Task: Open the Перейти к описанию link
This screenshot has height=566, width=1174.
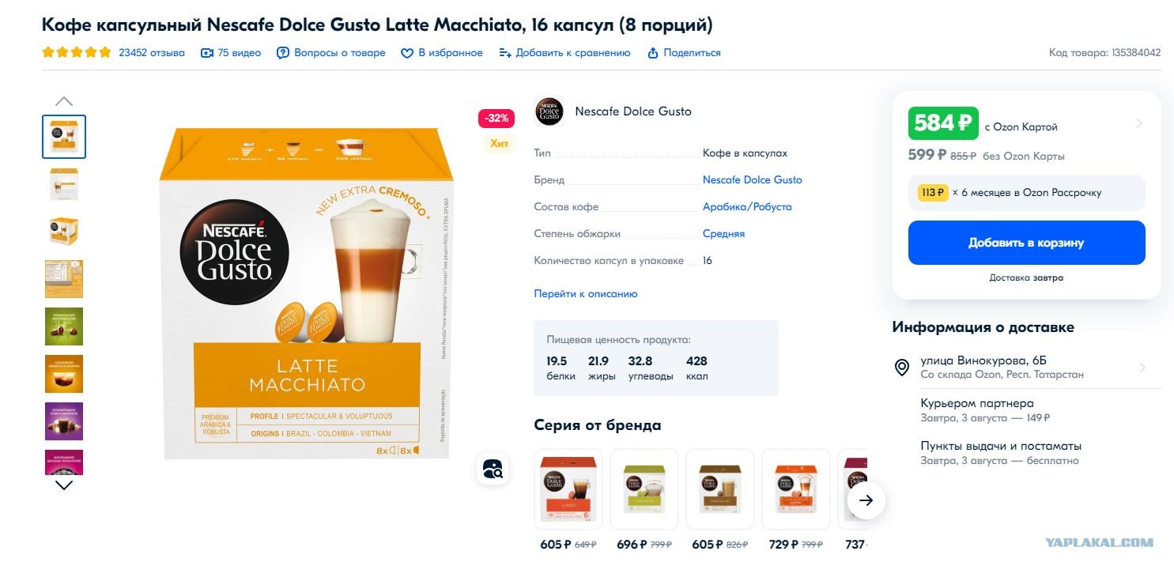Action: point(586,294)
